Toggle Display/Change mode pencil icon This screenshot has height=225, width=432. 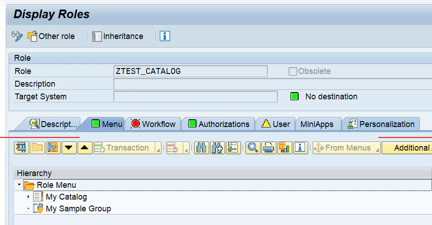pyautogui.click(x=17, y=36)
